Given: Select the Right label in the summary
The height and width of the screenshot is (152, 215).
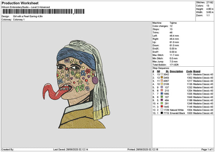Looking at the screenshot, I should tap(156, 39).
